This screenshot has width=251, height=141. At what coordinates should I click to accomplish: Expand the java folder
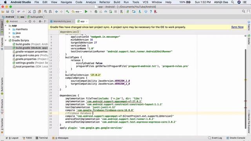tap(9, 33)
